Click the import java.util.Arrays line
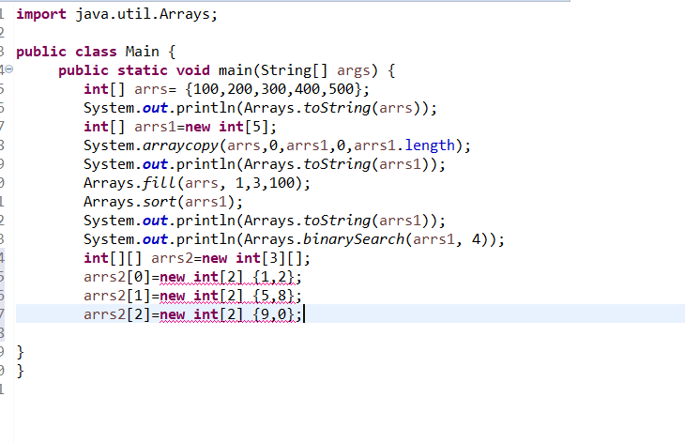This screenshot has height=443, width=685. (116, 14)
